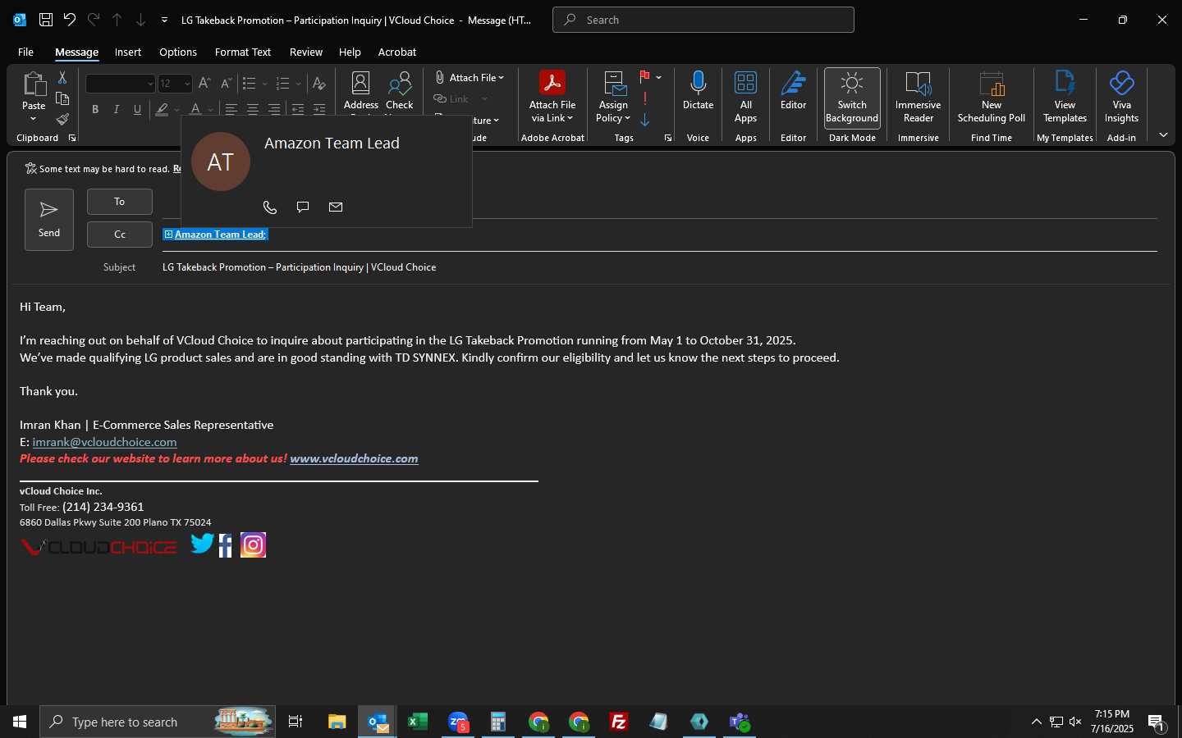This screenshot has width=1182, height=738.
Task: Decrease the paragraph indent
Action: 298,109
